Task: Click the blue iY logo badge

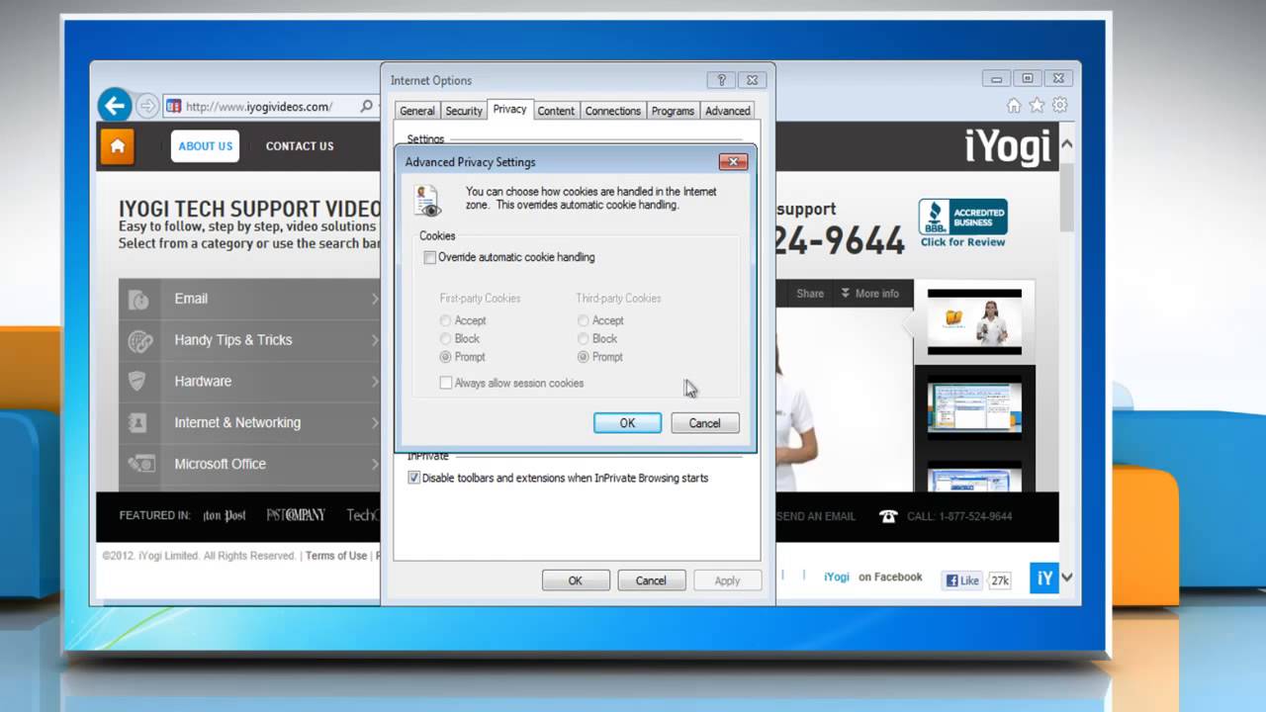Action: pyautogui.click(x=1043, y=578)
